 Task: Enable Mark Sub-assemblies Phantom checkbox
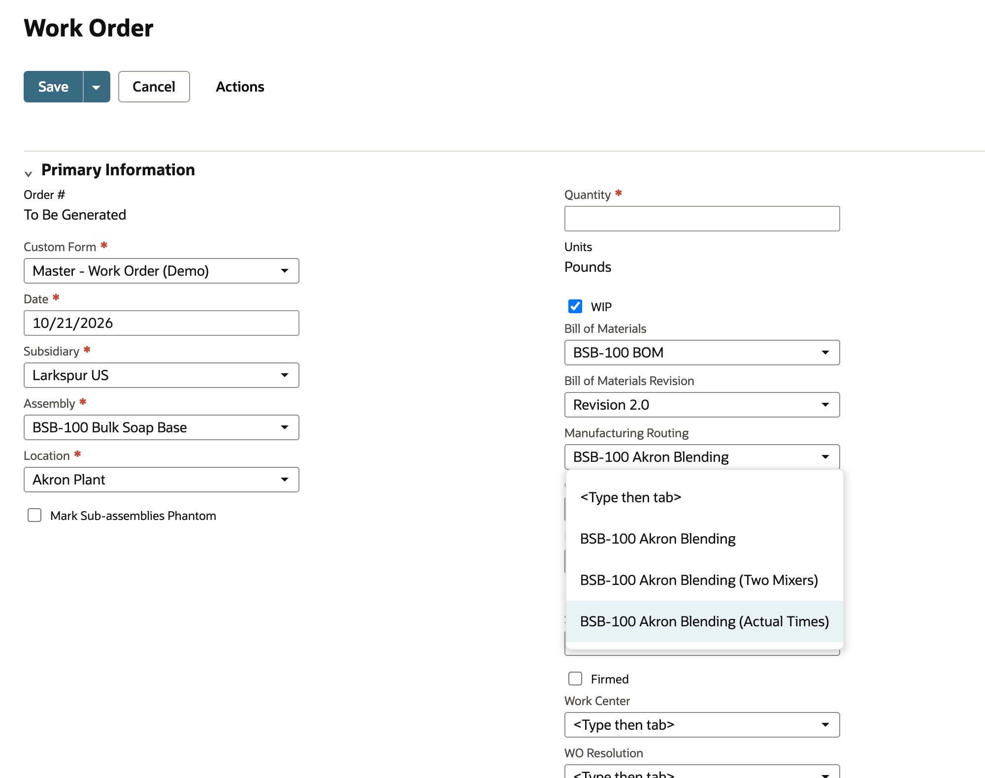click(34, 515)
